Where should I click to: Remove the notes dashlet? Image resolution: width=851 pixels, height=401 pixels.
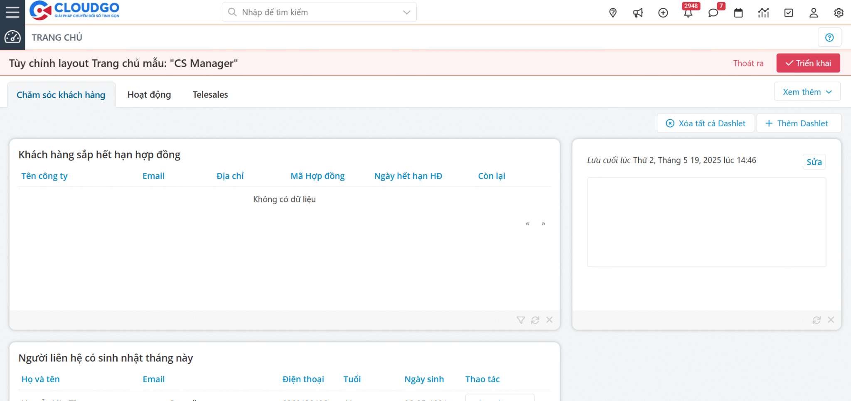tap(831, 320)
